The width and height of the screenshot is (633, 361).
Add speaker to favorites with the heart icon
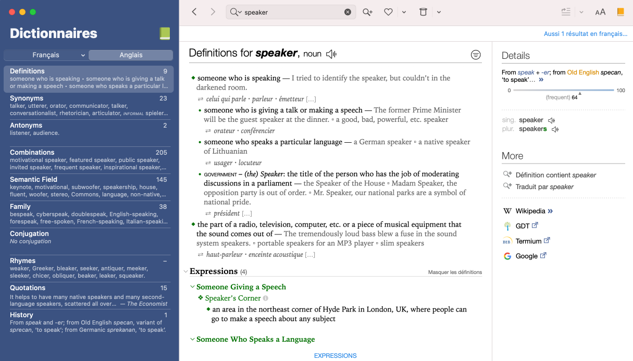(388, 12)
